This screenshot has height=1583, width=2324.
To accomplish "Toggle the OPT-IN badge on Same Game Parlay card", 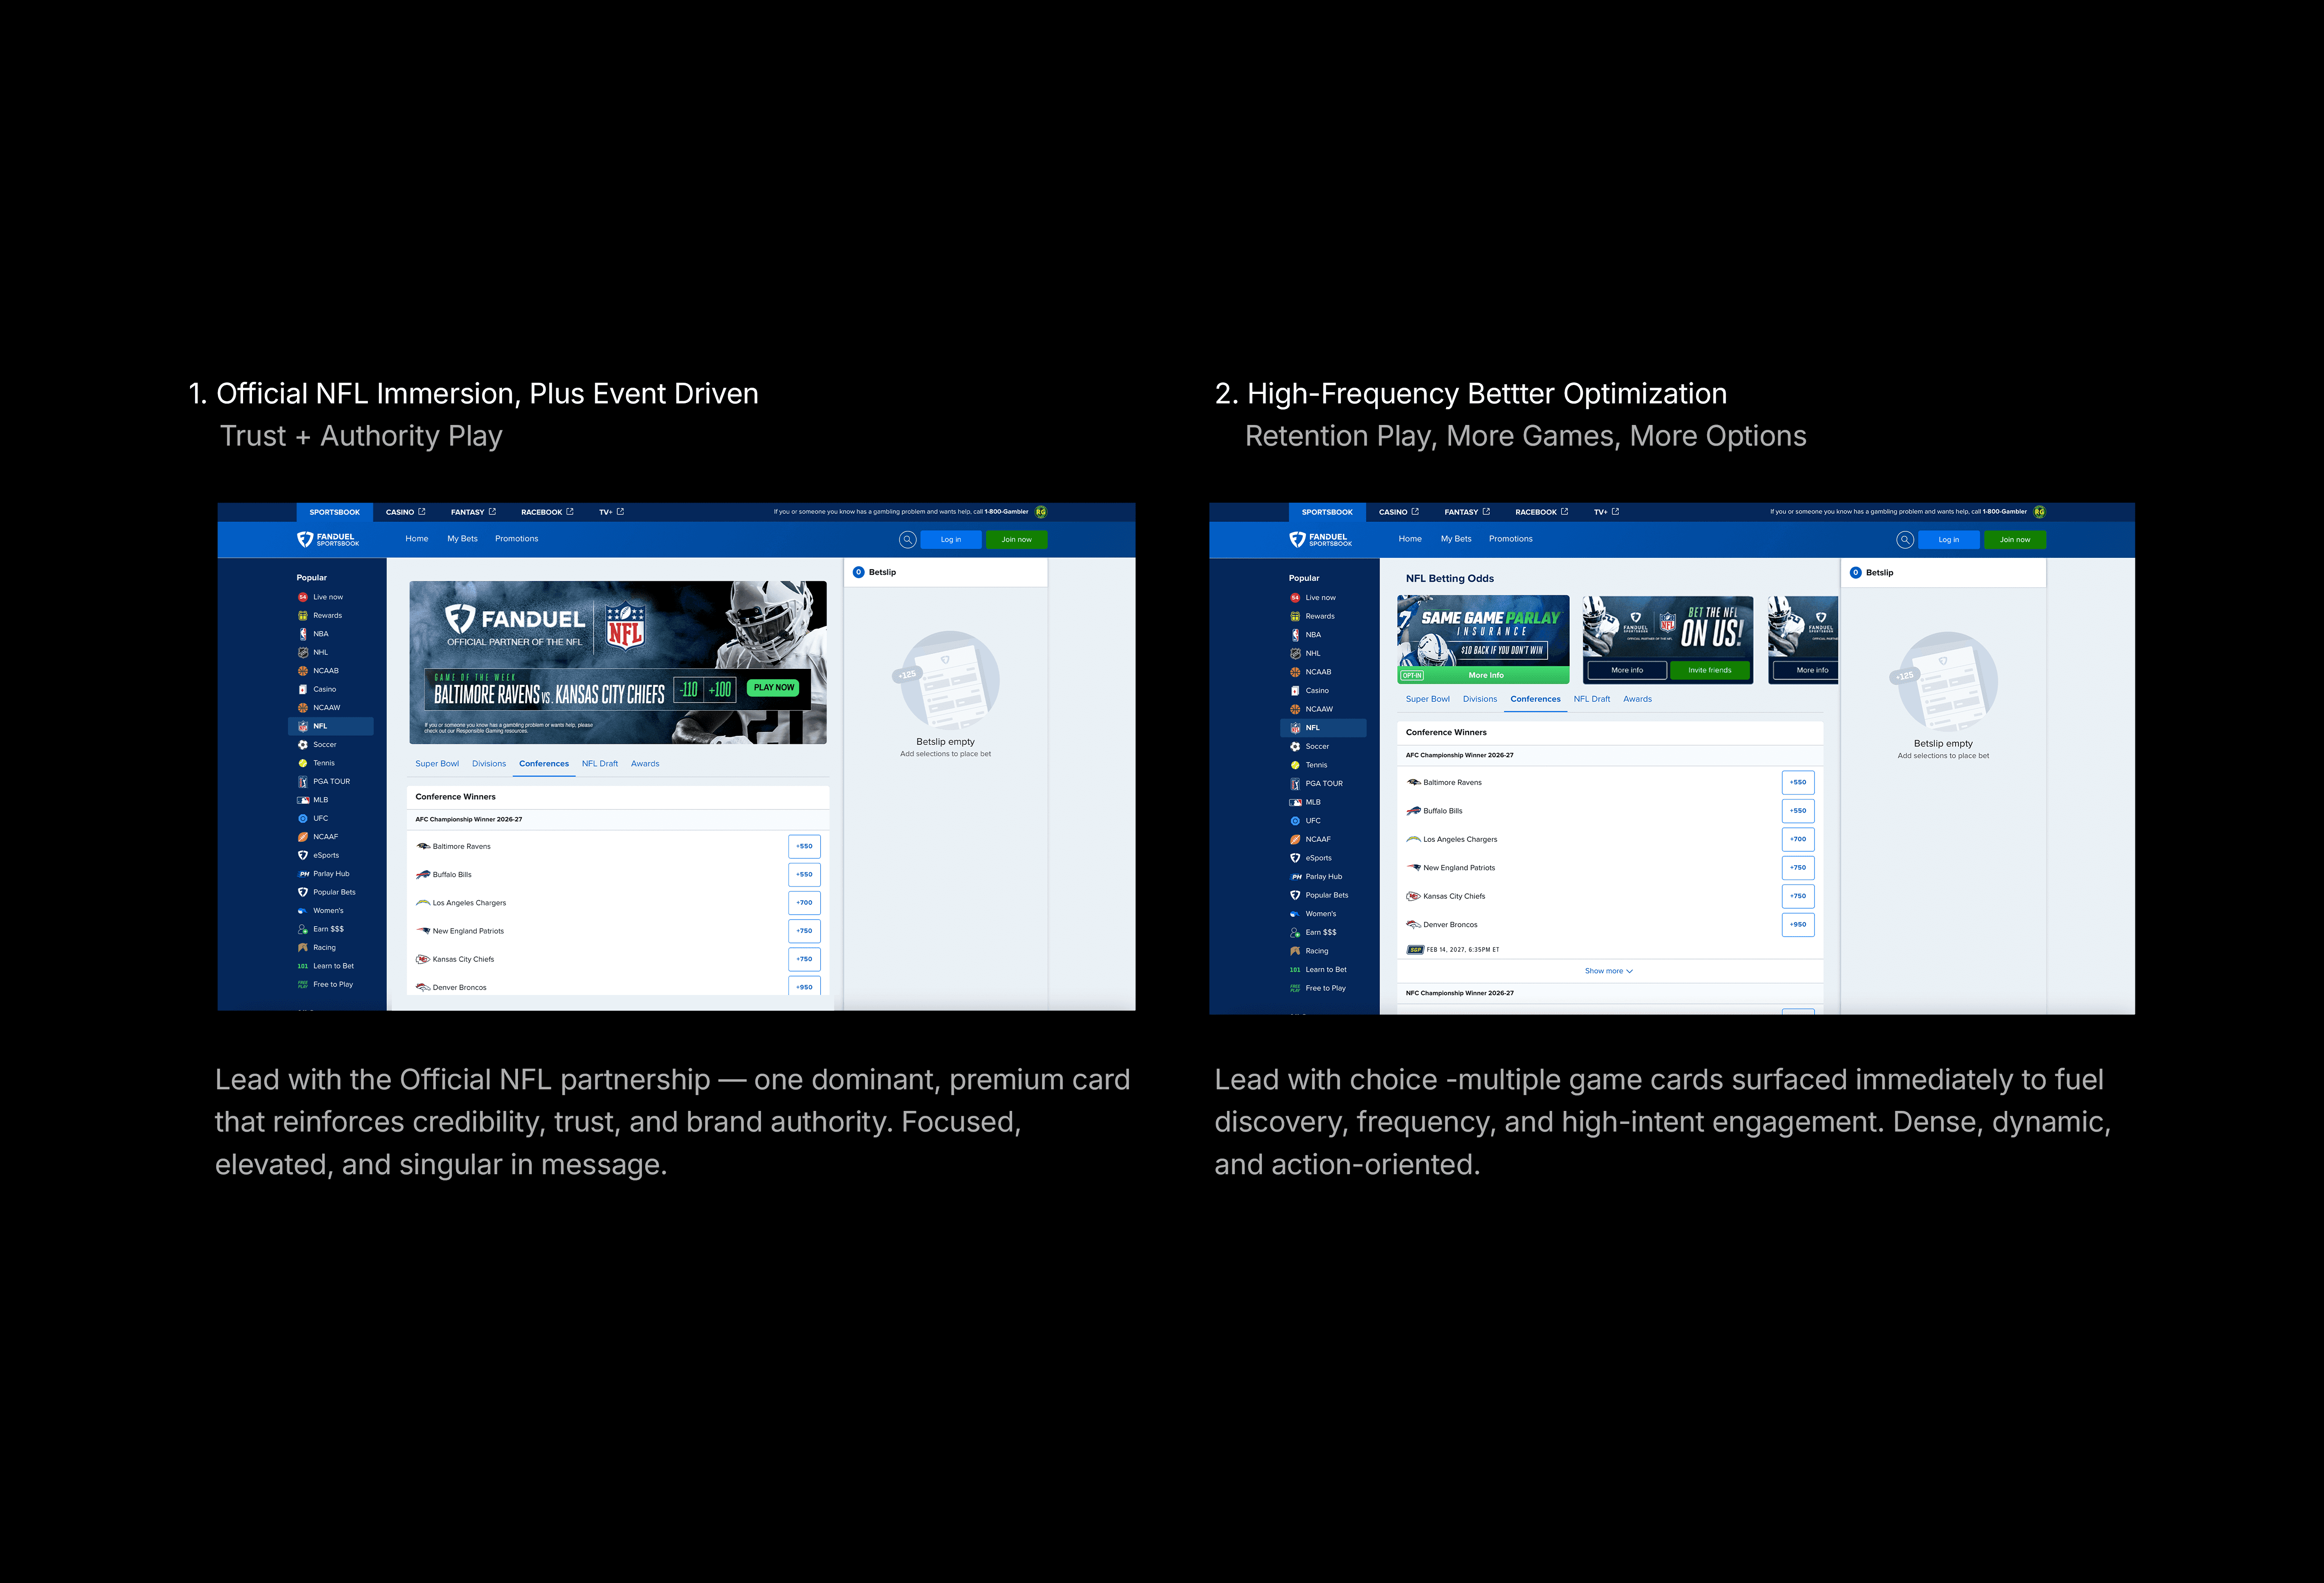I will point(1412,676).
